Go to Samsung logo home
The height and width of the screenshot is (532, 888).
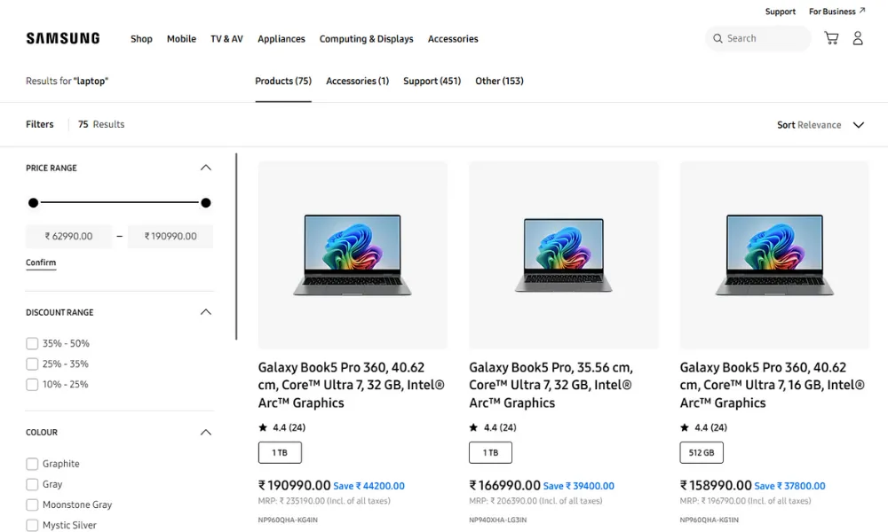tap(63, 38)
